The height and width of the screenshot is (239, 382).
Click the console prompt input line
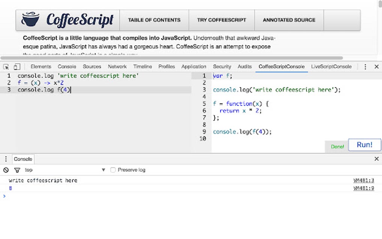191,196
